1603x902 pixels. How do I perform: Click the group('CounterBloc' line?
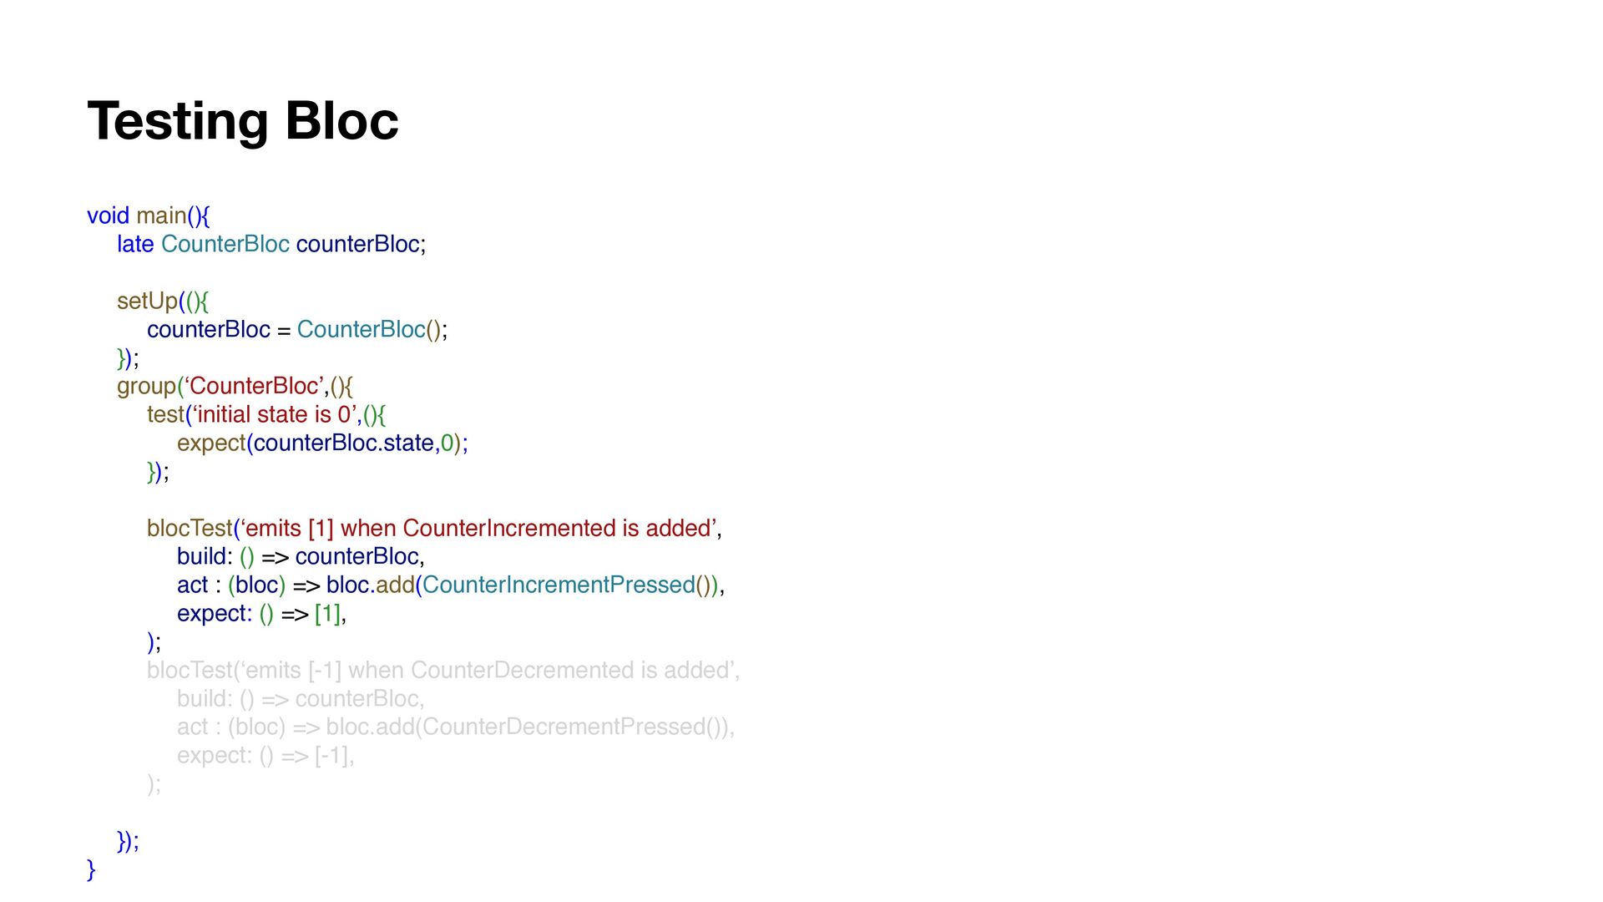[x=235, y=386]
